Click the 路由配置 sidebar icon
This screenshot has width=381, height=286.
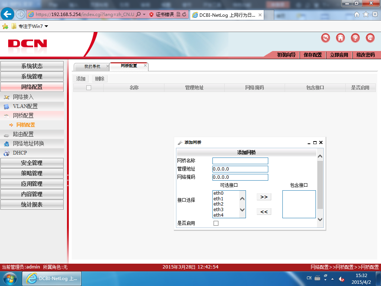(7, 134)
